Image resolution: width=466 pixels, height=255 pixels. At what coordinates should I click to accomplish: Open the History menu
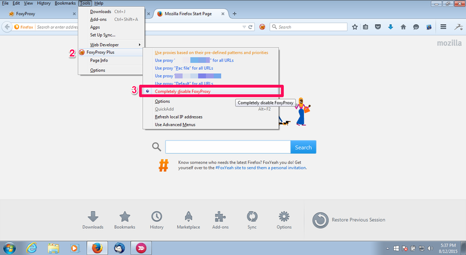pos(44,3)
